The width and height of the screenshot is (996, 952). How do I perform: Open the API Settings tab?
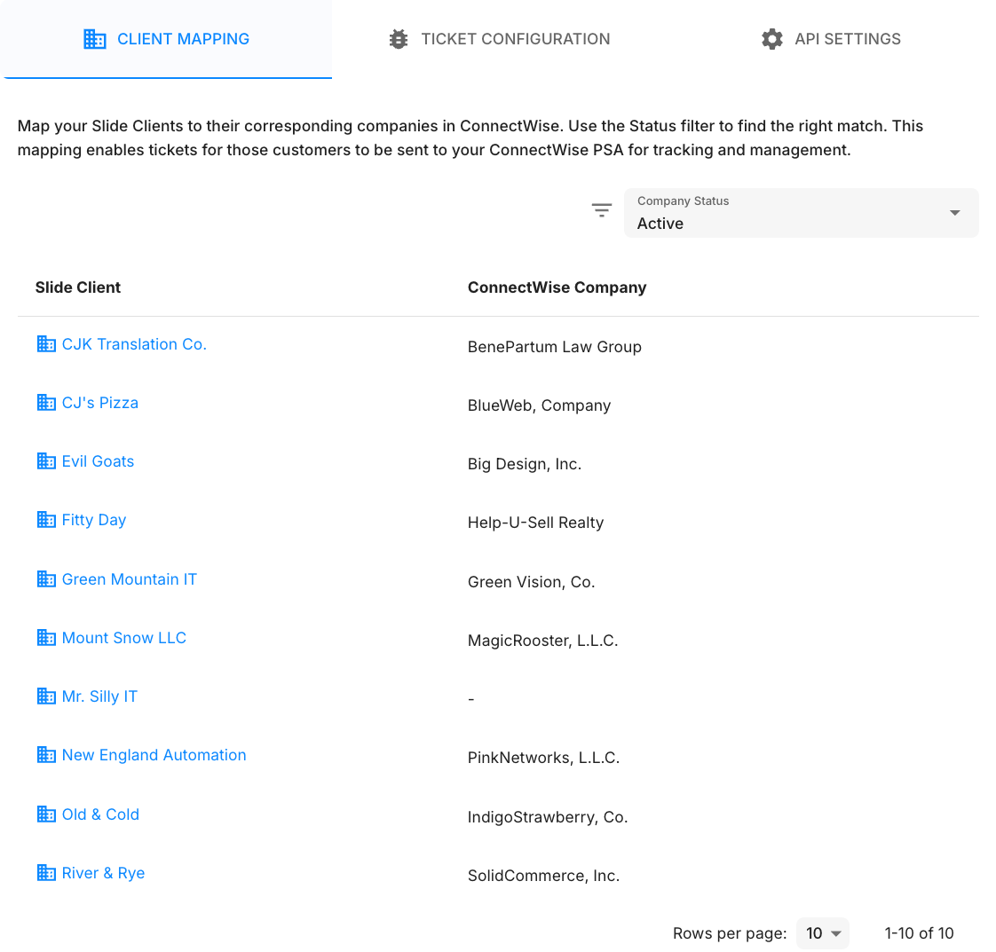[x=831, y=39]
